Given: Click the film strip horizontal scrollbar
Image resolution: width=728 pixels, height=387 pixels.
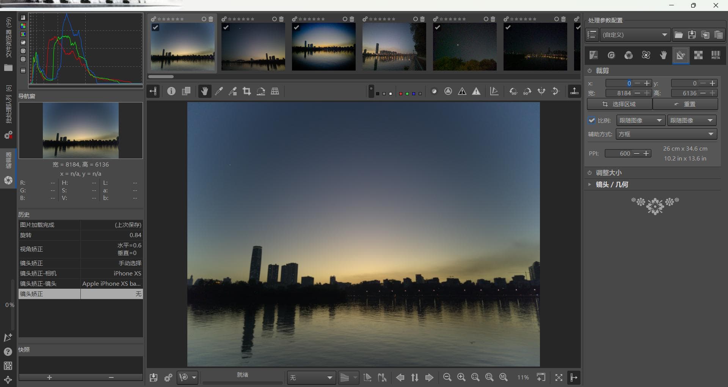Looking at the screenshot, I should pos(161,77).
